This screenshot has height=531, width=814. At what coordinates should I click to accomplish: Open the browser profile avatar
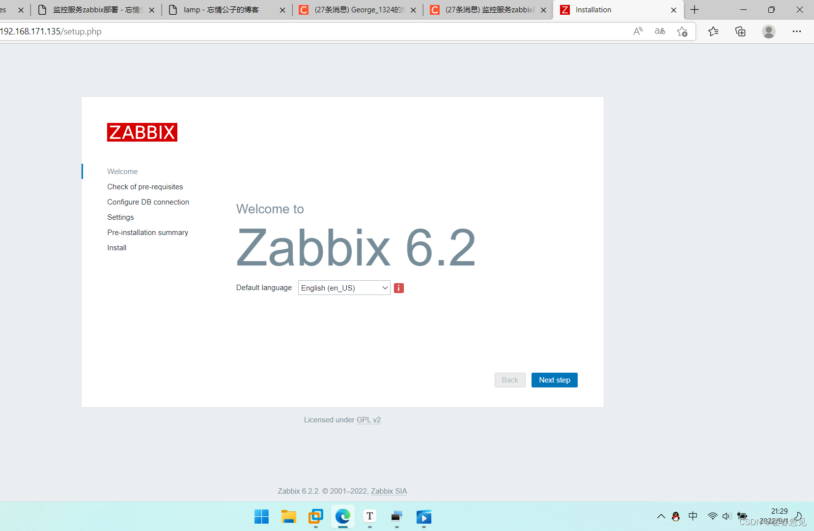point(769,31)
